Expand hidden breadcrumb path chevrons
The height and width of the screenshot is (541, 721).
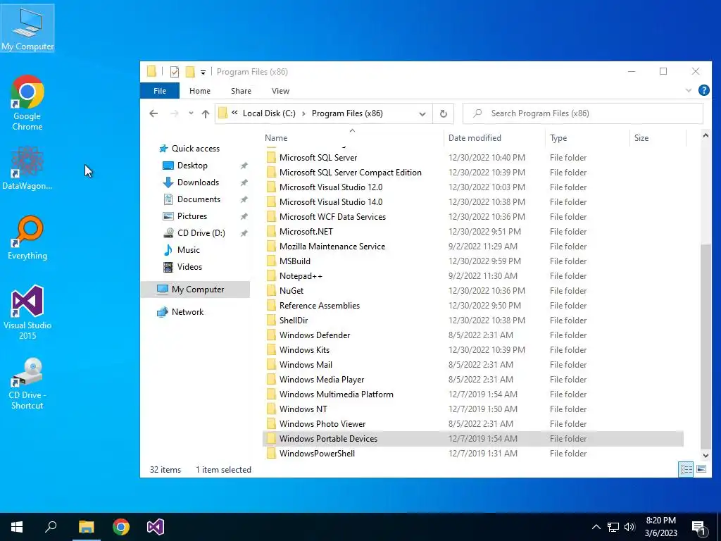[x=234, y=113]
